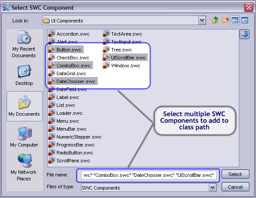The image size is (256, 198).
Task: Go up one folder level icon
Action: 215,20
